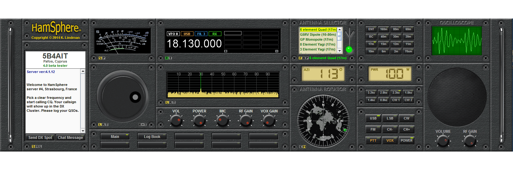This screenshot has width=513, height=170.
Task: Click the oscilloscope display
Action: [457, 41]
